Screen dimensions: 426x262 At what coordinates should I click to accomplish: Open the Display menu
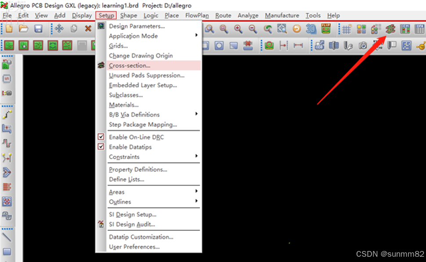tap(82, 15)
